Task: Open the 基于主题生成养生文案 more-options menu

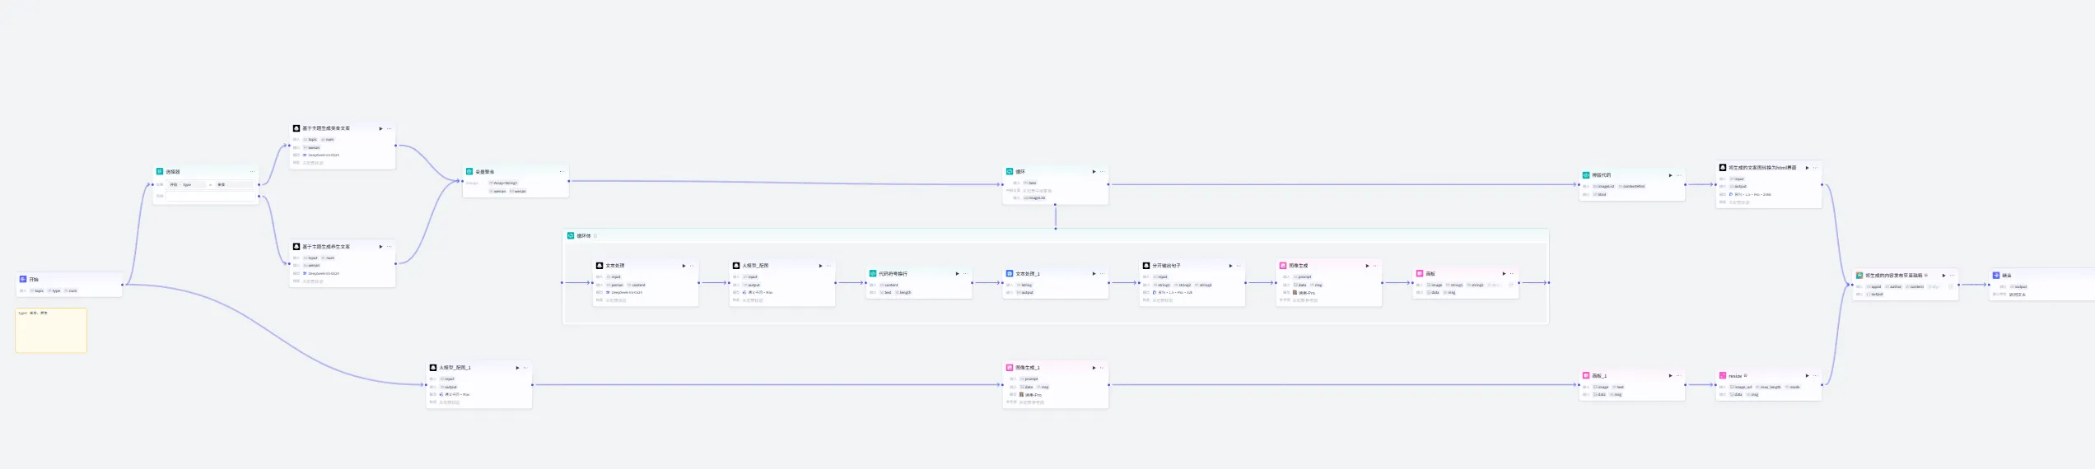Action: (389, 246)
